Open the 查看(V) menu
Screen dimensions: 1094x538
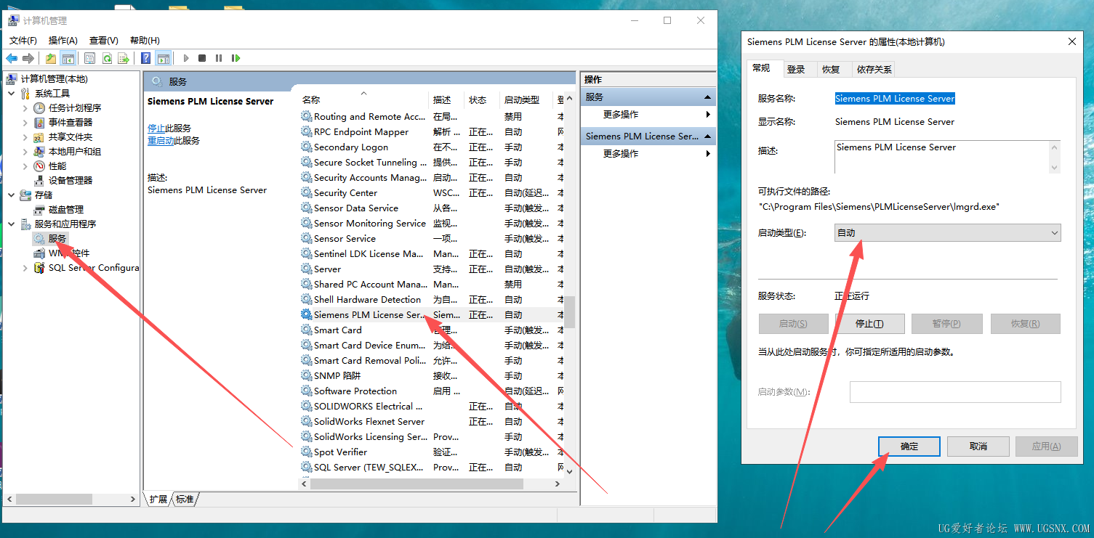click(x=103, y=41)
